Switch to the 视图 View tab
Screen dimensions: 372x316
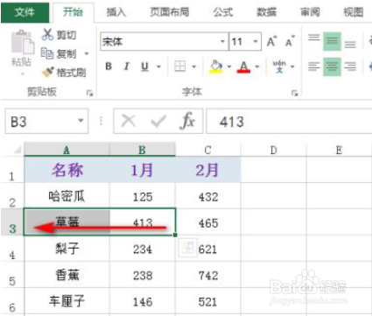click(354, 12)
